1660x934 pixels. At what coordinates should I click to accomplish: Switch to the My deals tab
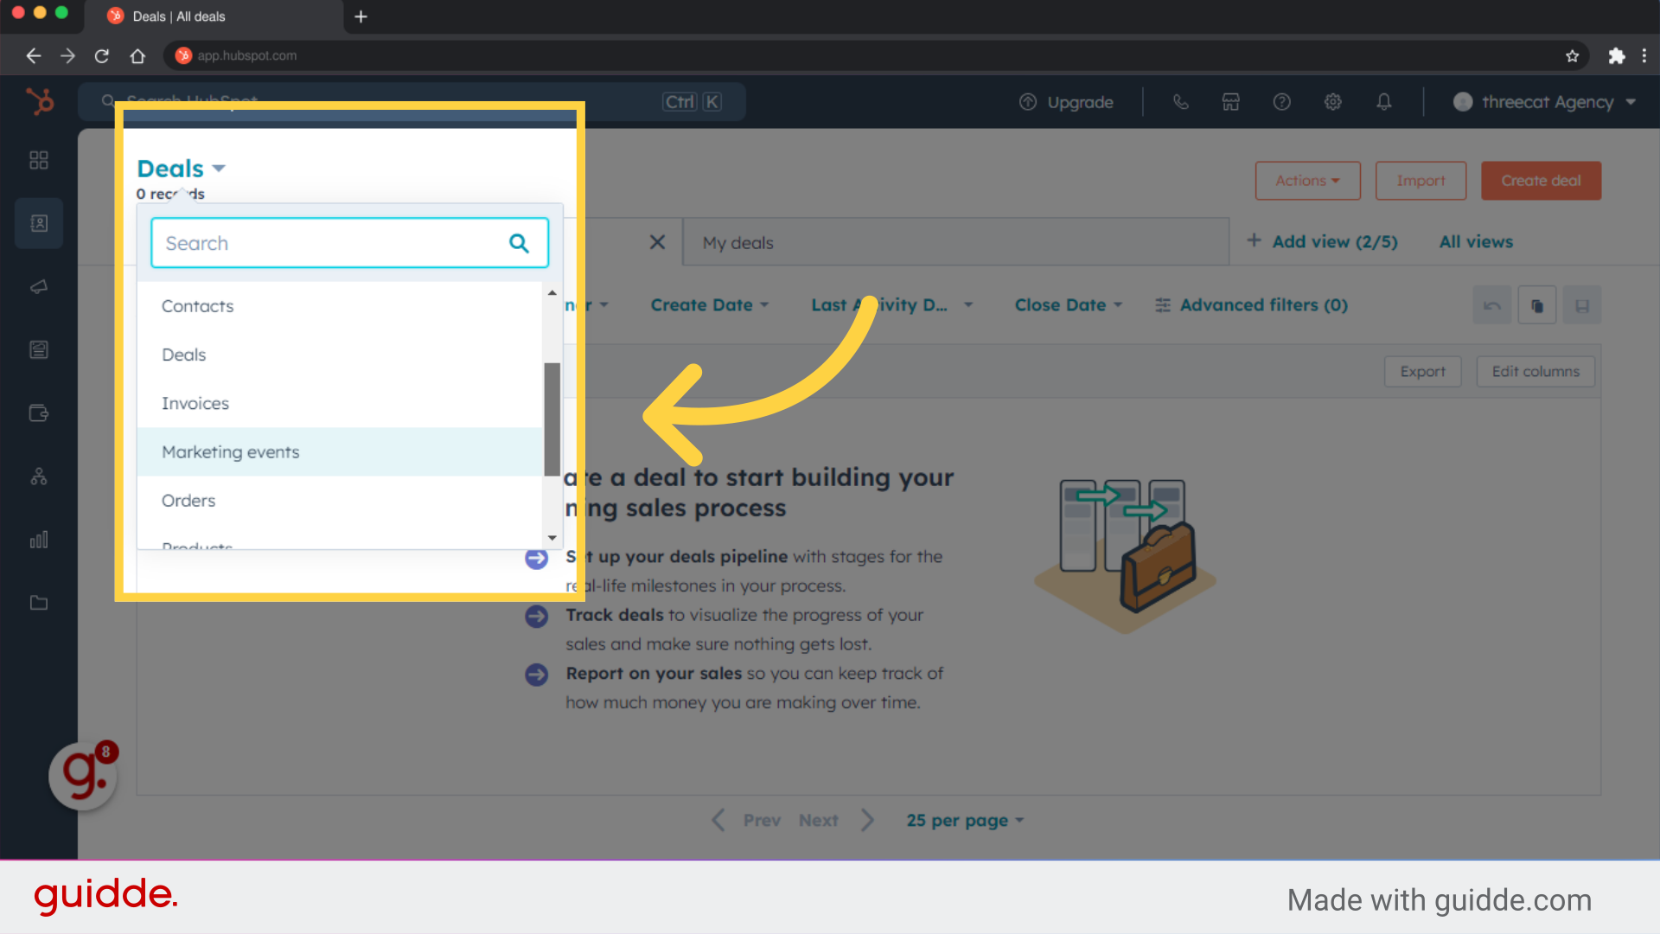point(955,242)
